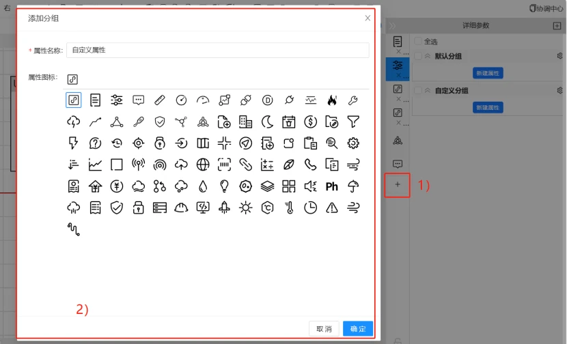Select the squiggly line icon
The height and width of the screenshot is (344, 567).
point(73,229)
